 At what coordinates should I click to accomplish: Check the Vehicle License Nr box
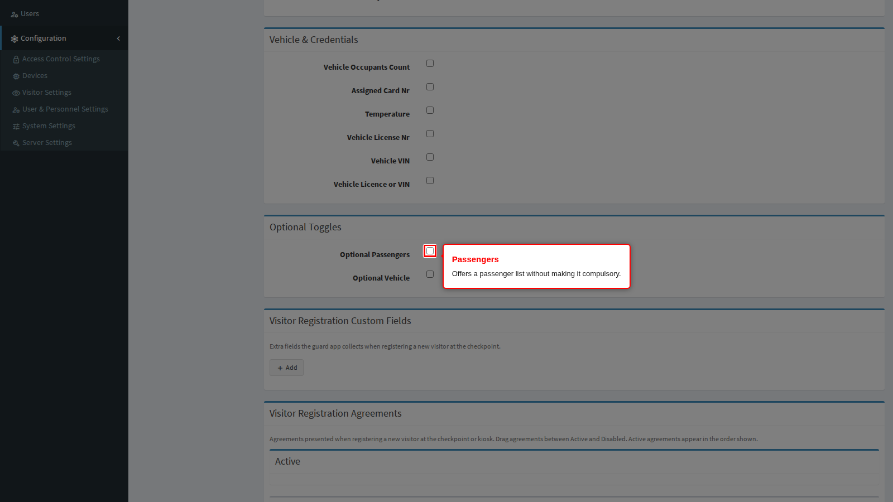point(430,134)
